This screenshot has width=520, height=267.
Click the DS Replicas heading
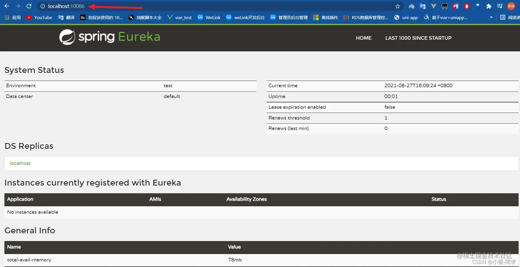[29, 146]
